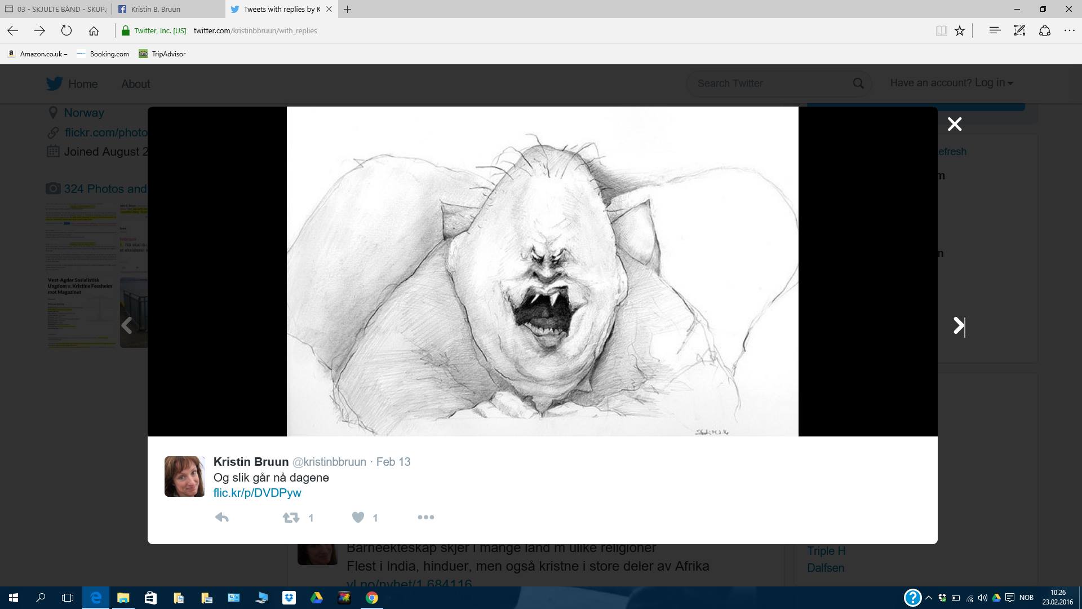The height and width of the screenshot is (609, 1082).
Task: Go forward in the browser
Action: coord(39,30)
